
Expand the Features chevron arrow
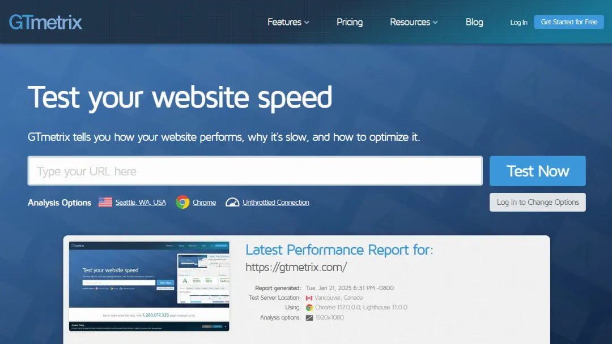point(308,23)
